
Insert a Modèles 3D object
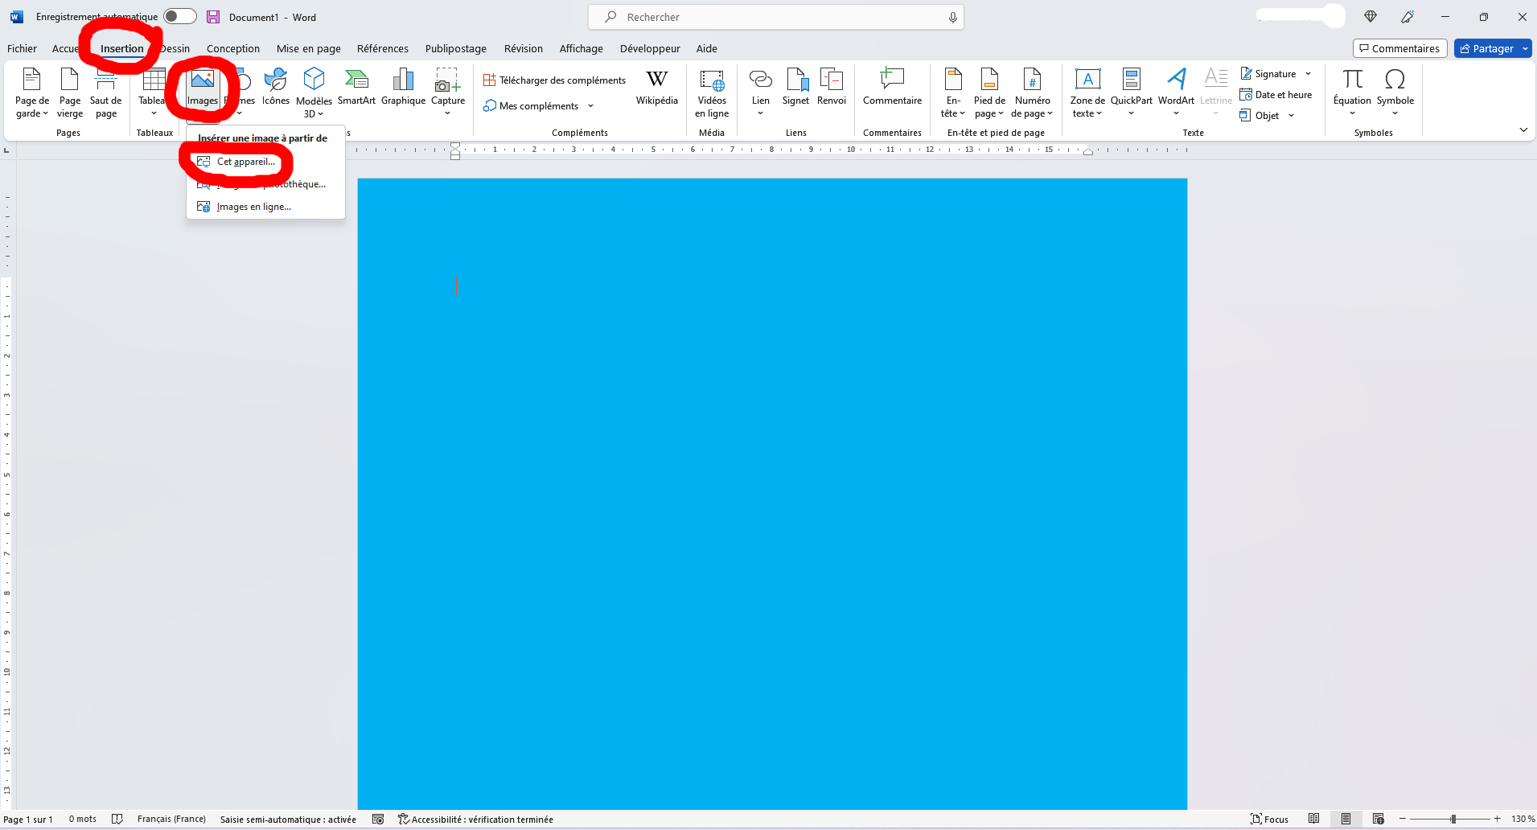314,93
